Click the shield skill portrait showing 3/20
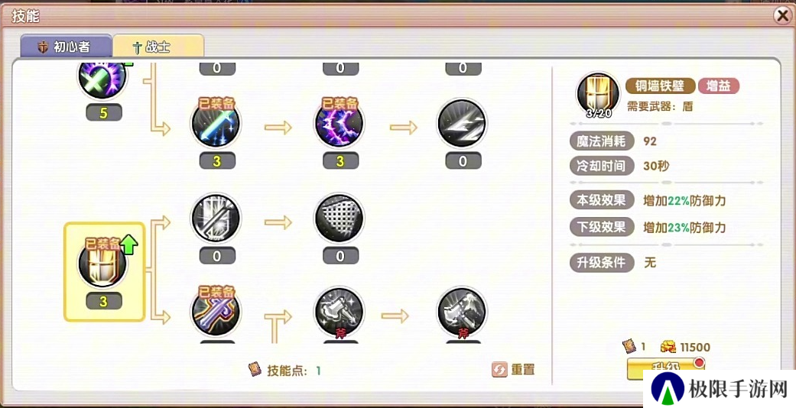796x408 pixels. [x=599, y=95]
